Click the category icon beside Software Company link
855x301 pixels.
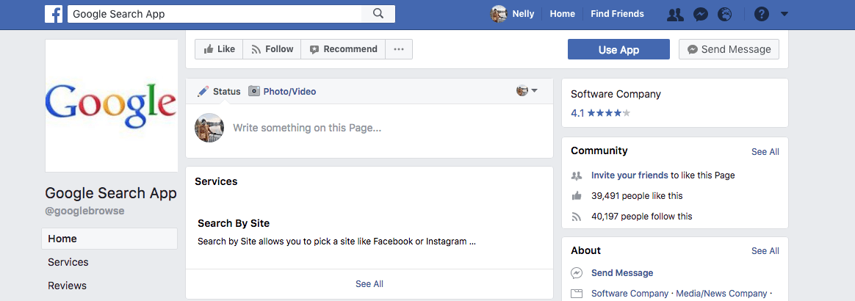[x=577, y=294]
